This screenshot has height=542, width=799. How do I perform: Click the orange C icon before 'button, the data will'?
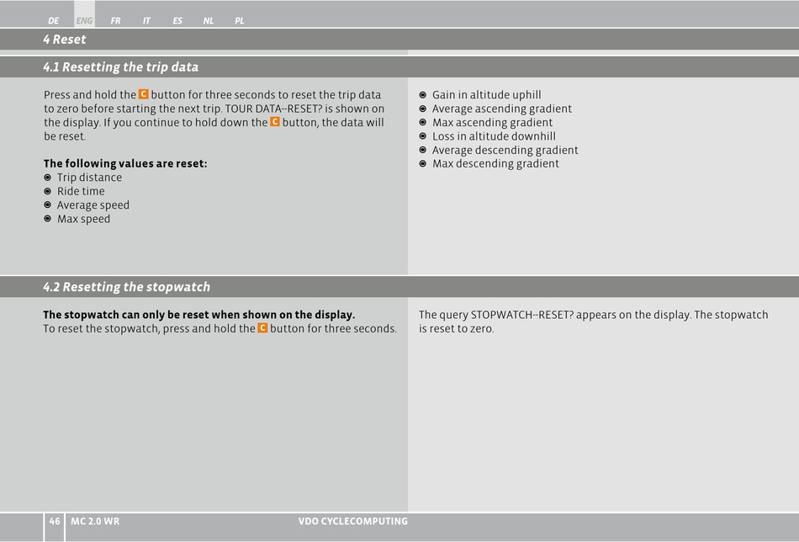click(x=275, y=122)
